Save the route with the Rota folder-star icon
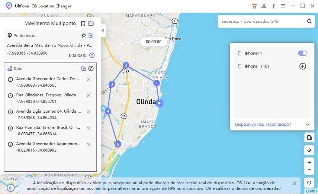 pos(84,68)
